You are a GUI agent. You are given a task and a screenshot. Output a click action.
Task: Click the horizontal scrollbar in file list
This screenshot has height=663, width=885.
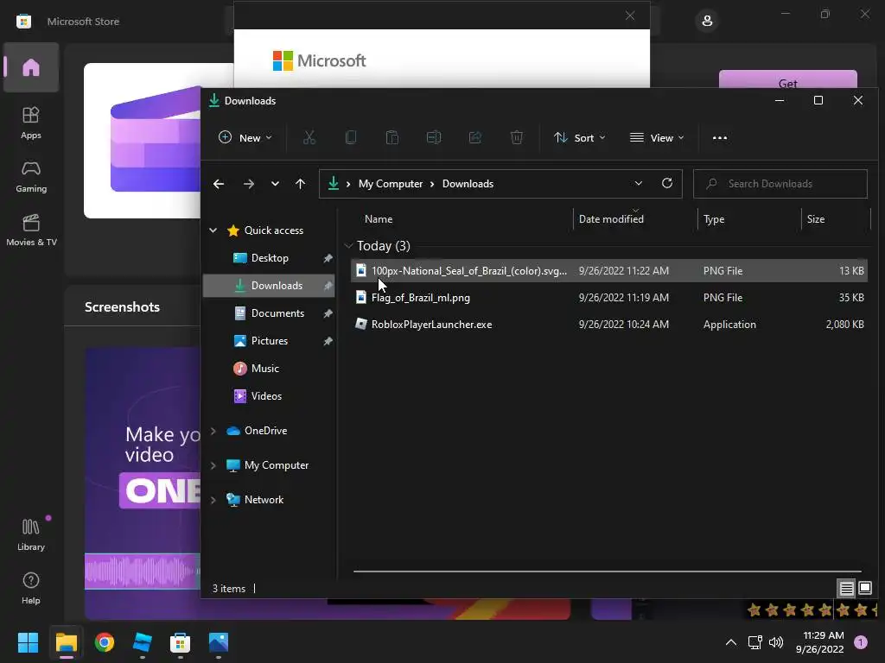[608, 571]
